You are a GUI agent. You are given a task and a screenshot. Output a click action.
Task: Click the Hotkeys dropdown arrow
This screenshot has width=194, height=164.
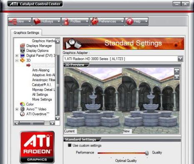(59, 21)
